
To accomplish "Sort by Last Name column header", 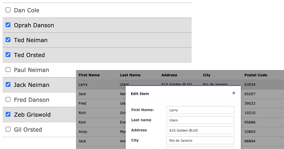I will (130, 75).
